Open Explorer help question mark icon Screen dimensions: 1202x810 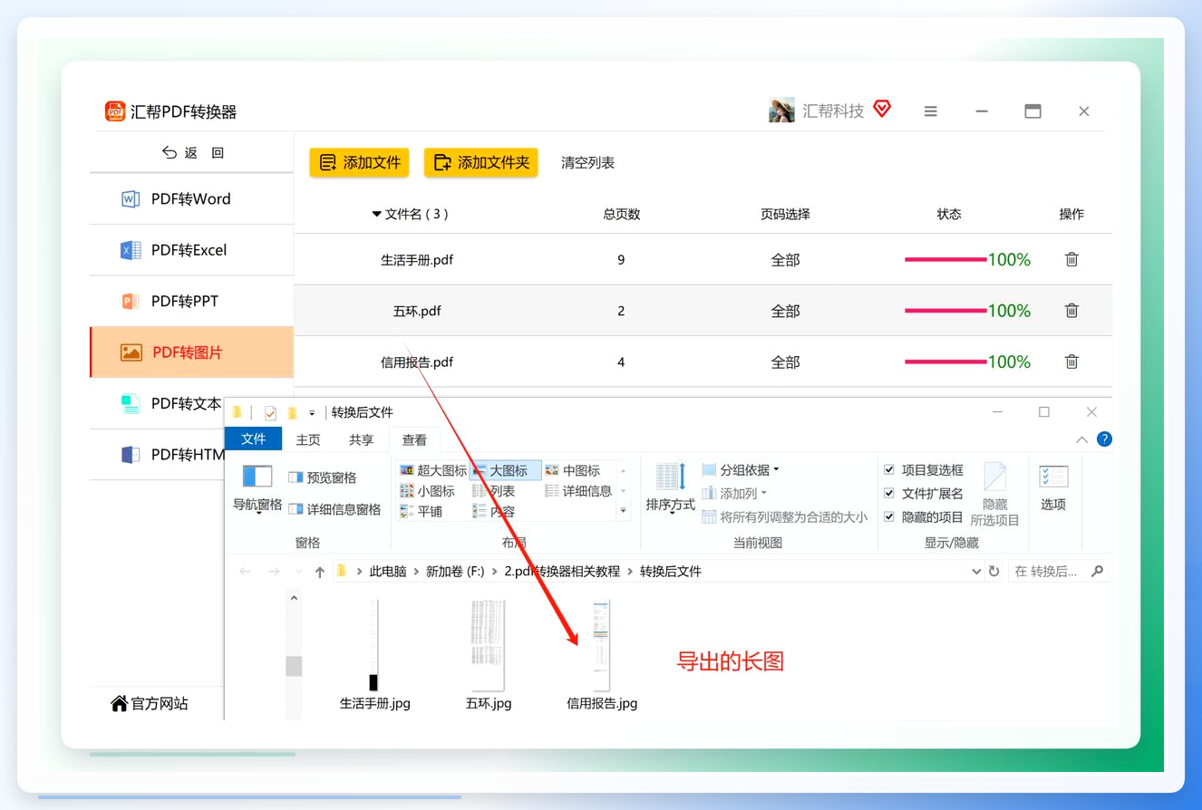click(x=1104, y=439)
